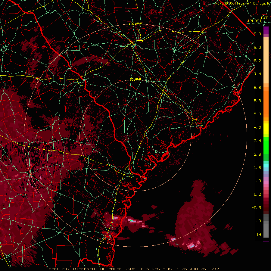This screenshot has height=271, width=271.
Task: Click the 0.2 value on color scale
Action: [257, 195]
